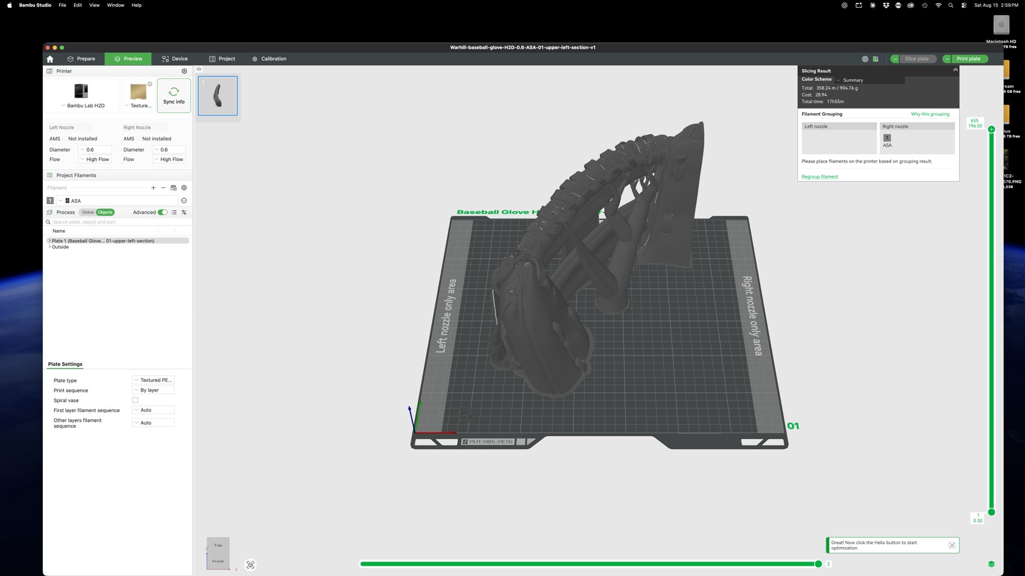Open the Wi-Fi menu bar icon
The width and height of the screenshot is (1025, 576).
(938, 5)
